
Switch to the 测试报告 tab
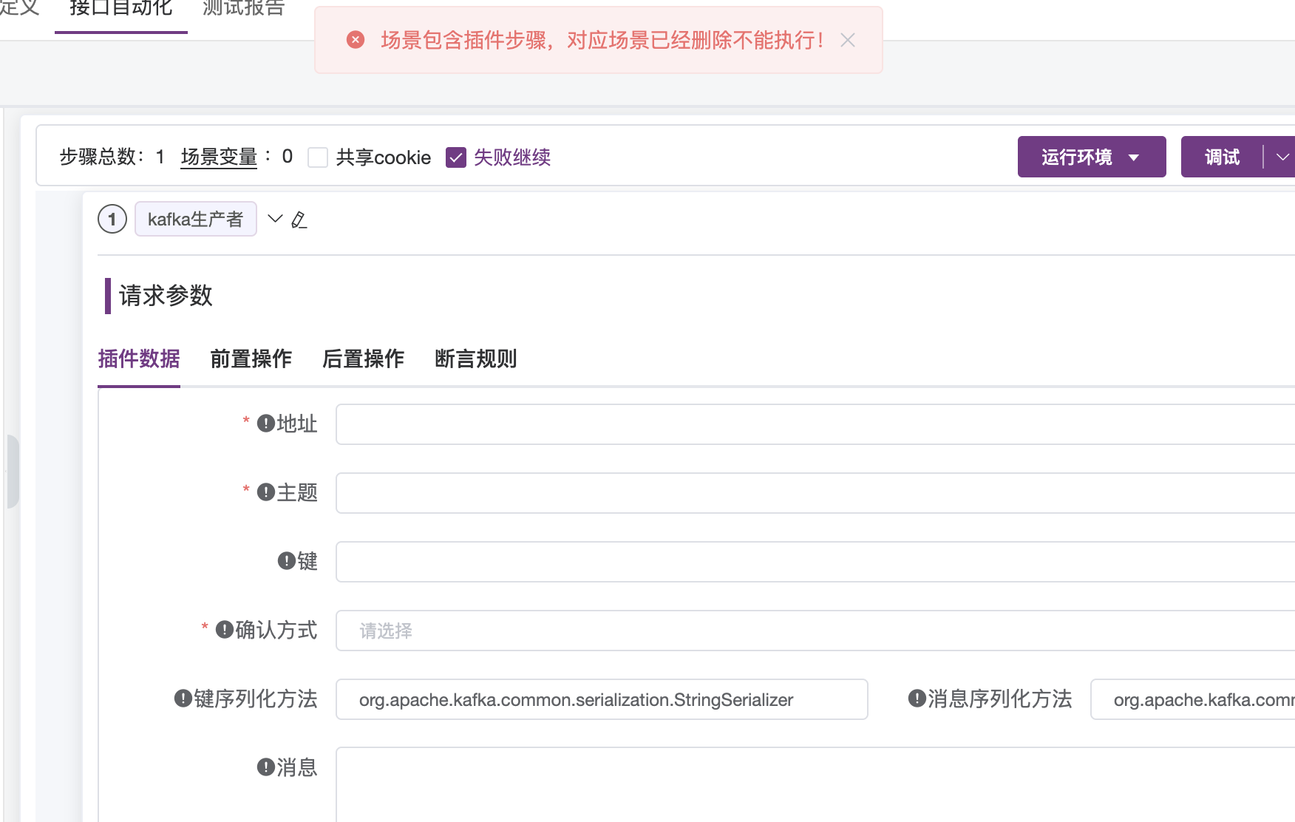243,9
